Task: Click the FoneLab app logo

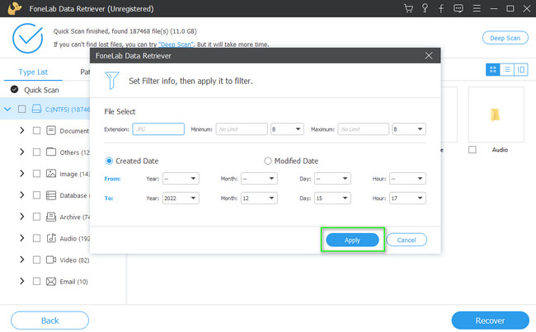Action: [14, 8]
